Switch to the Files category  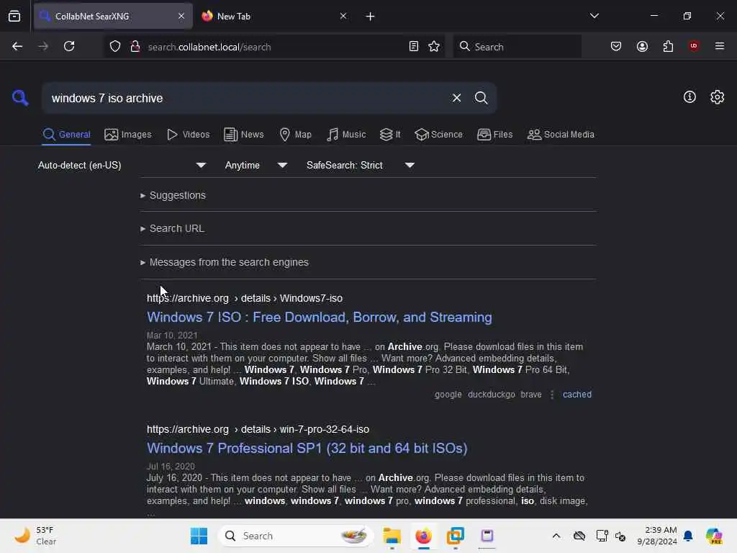494,135
